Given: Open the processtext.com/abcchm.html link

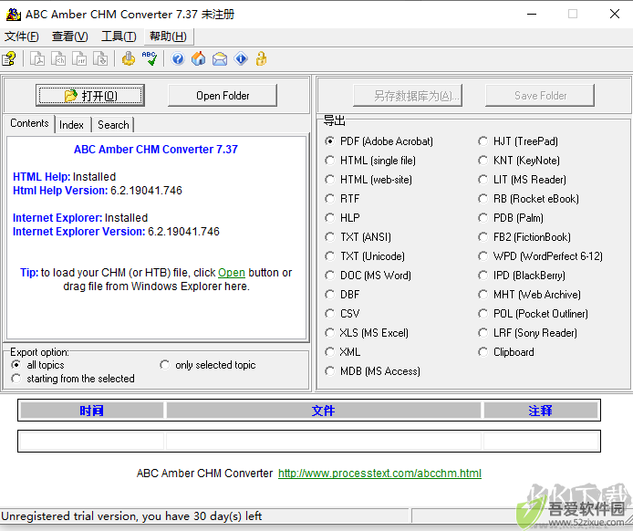Looking at the screenshot, I should [379, 474].
